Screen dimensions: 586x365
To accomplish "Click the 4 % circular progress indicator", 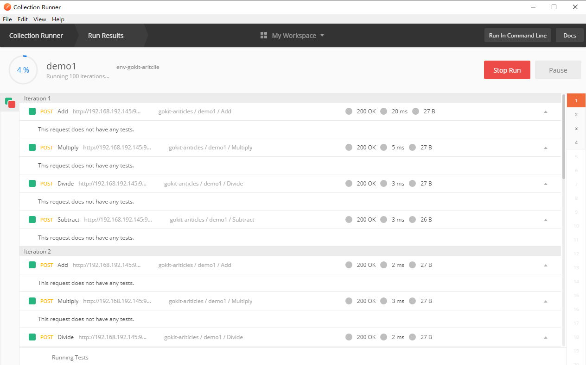I will tap(23, 70).
